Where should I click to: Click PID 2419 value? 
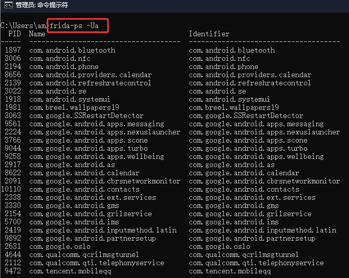click(x=13, y=230)
